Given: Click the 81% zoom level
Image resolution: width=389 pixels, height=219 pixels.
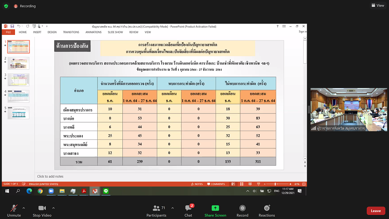Looking at the screenshot, I should (297, 184).
